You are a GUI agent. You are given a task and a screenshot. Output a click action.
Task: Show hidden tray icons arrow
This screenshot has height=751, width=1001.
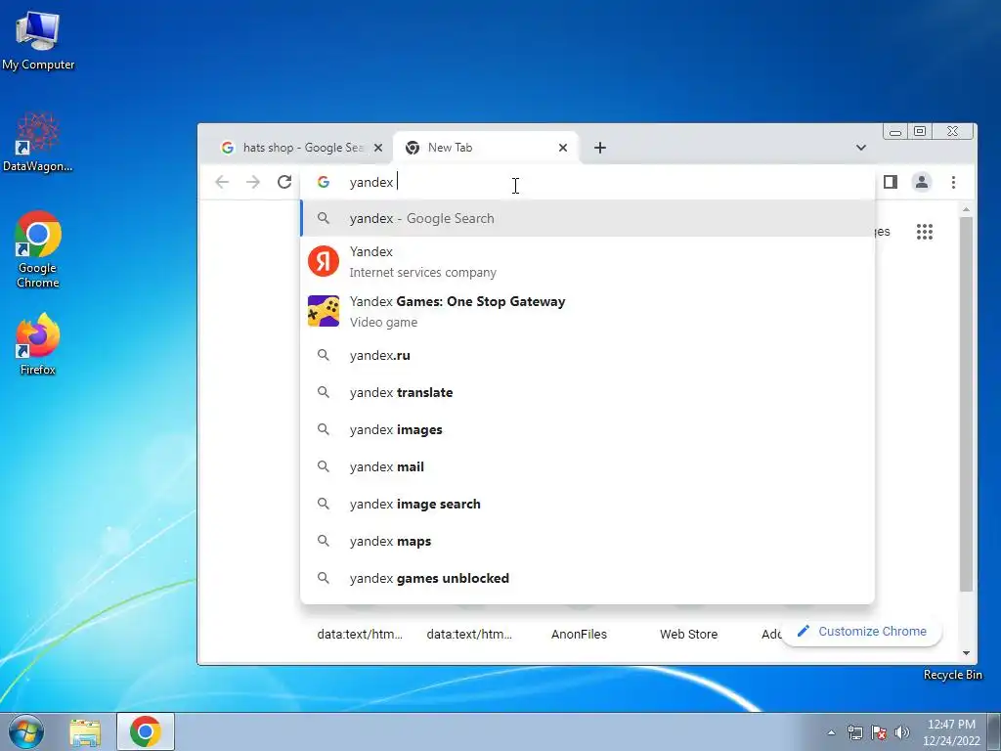(831, 732)
